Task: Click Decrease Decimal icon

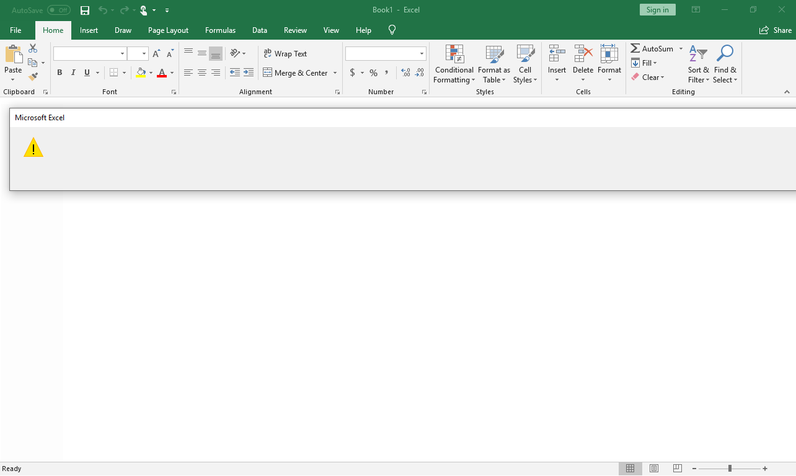Action: coord(420,73)
